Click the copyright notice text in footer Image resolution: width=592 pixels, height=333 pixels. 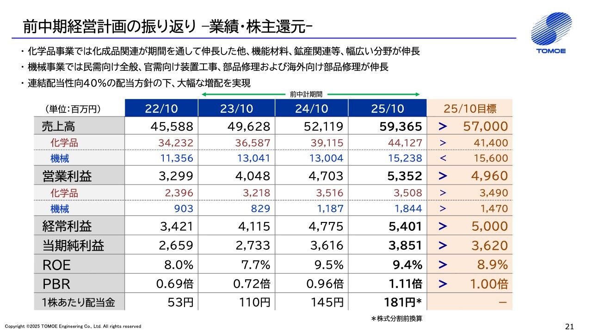(73, 327)
